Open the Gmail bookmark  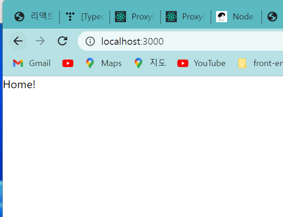[31, 63]
